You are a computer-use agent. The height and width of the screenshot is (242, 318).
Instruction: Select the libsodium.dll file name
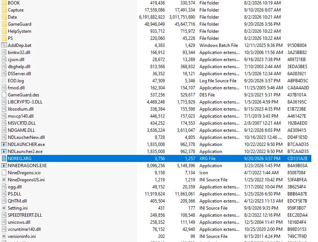point(21,109)
